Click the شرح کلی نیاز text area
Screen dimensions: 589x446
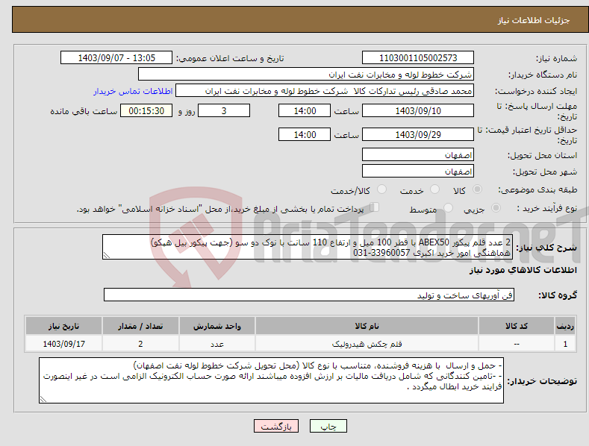pos(308,247)
